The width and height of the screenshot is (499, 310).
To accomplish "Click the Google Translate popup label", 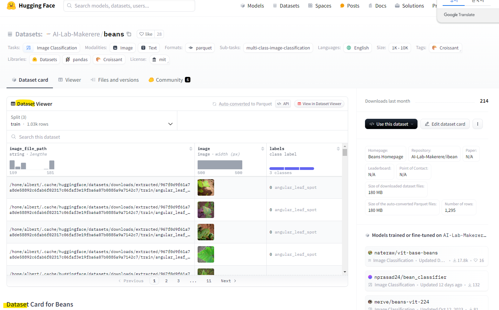I will point(459,15).
